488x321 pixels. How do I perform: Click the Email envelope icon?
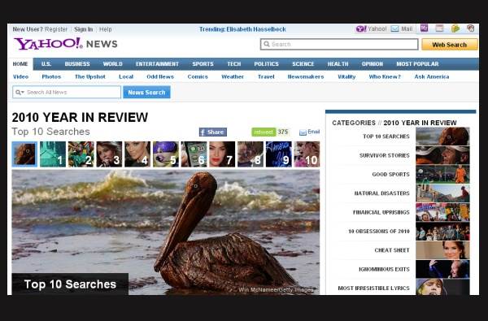[x=303, y=132]
